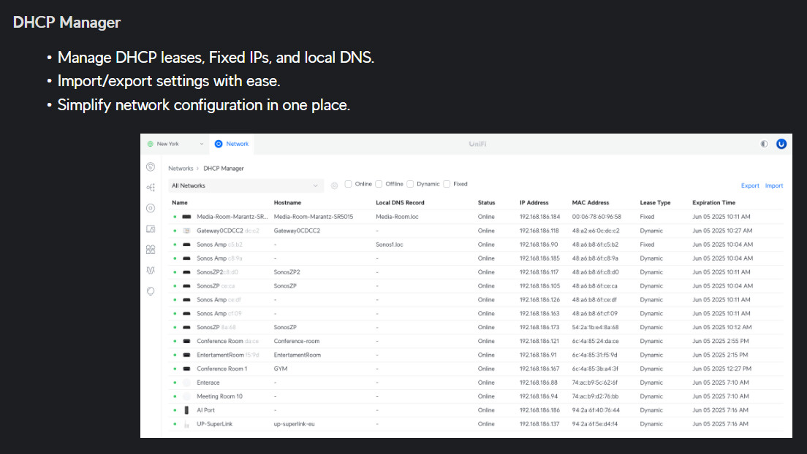The height and width of the screenshot is (454, 807).
Task: Click the UP-SuperLink device icon
Action: click(x=186, y=424)
